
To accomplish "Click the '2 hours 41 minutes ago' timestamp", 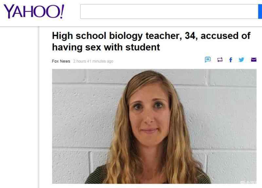I will [x=93, y=61].
